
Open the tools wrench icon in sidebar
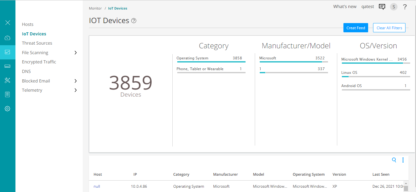click(8, 80)
